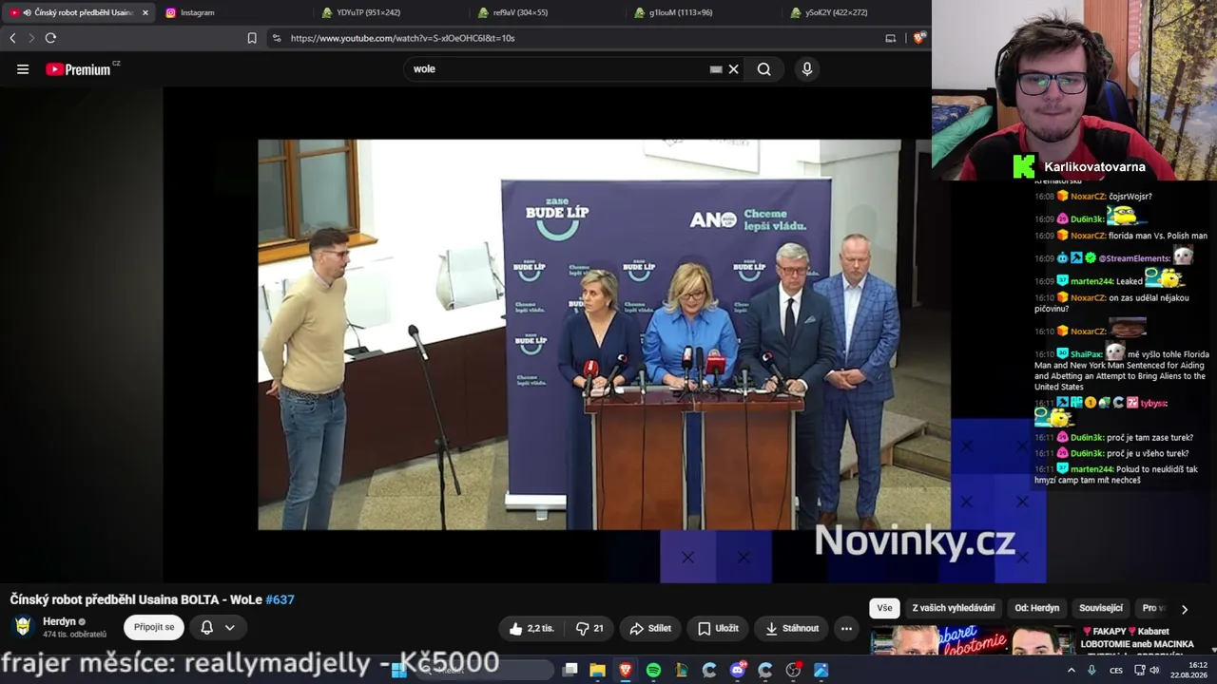Screen dimensions: 1217x684
Task: Open the Herdyn channel name link
Action: tap(59, 621)
